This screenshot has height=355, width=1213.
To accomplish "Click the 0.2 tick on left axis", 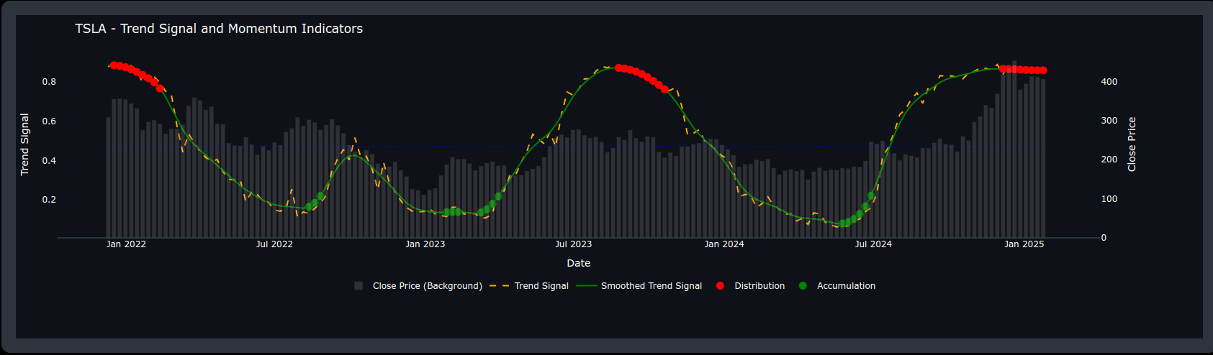I will [49, 200].
